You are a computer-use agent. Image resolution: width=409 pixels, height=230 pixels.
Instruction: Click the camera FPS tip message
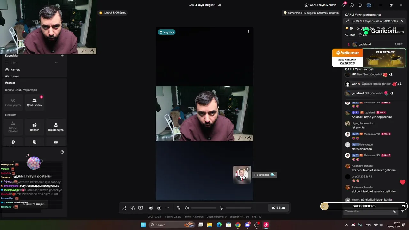click(311, 13)
